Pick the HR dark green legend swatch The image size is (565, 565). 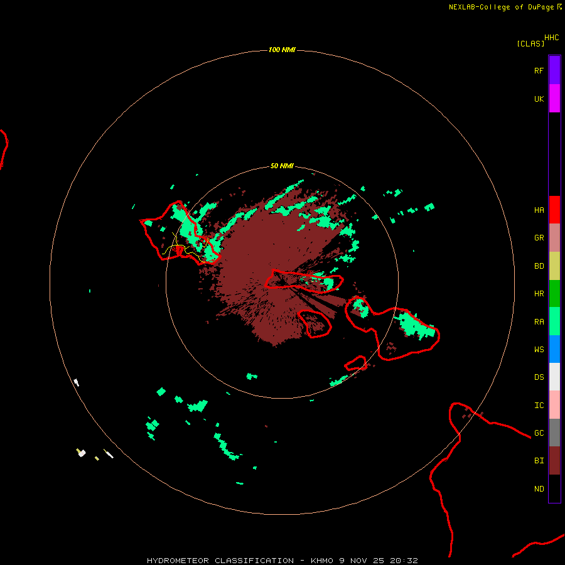tap(554, 293)
